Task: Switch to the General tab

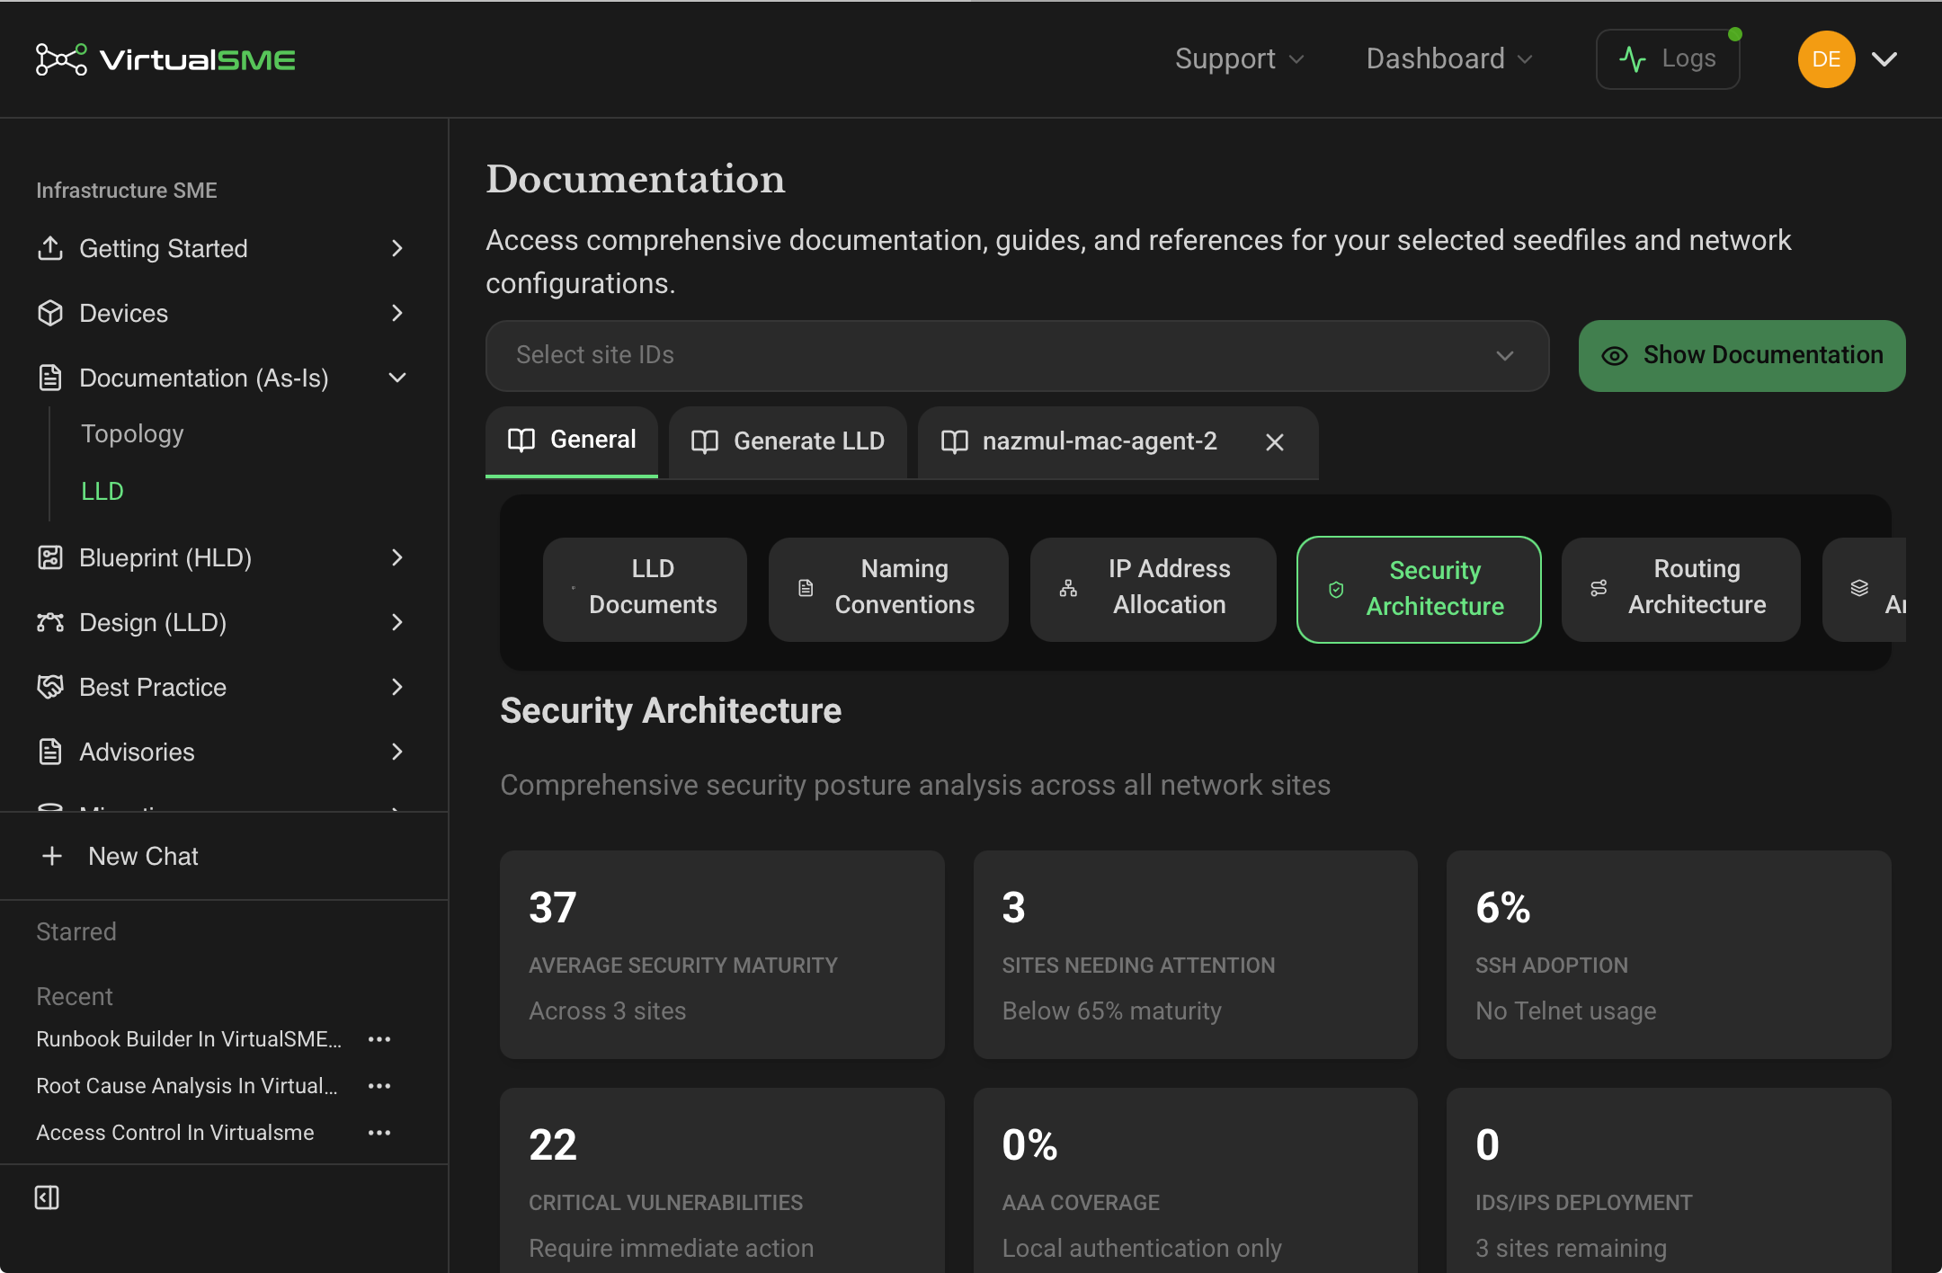Action: (x=572, y=441)
